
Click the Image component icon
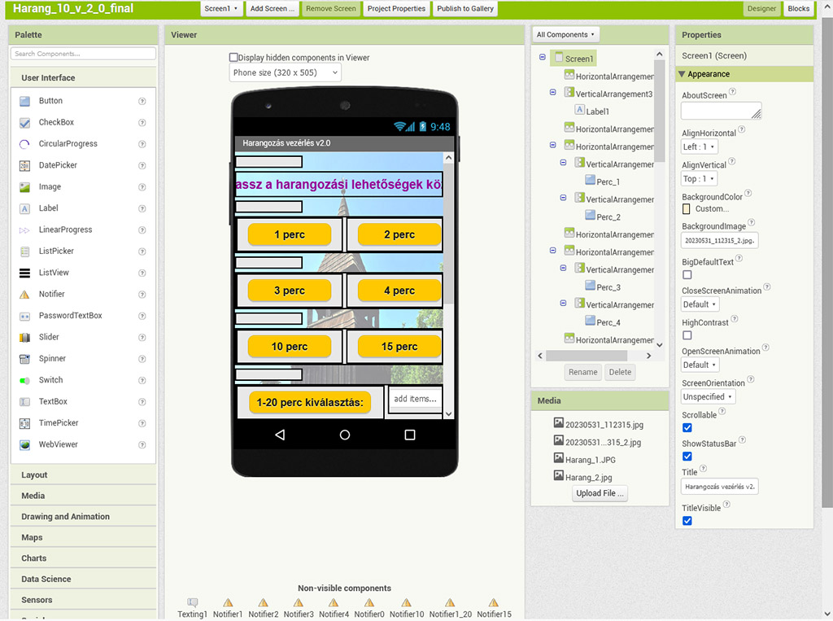24,187
